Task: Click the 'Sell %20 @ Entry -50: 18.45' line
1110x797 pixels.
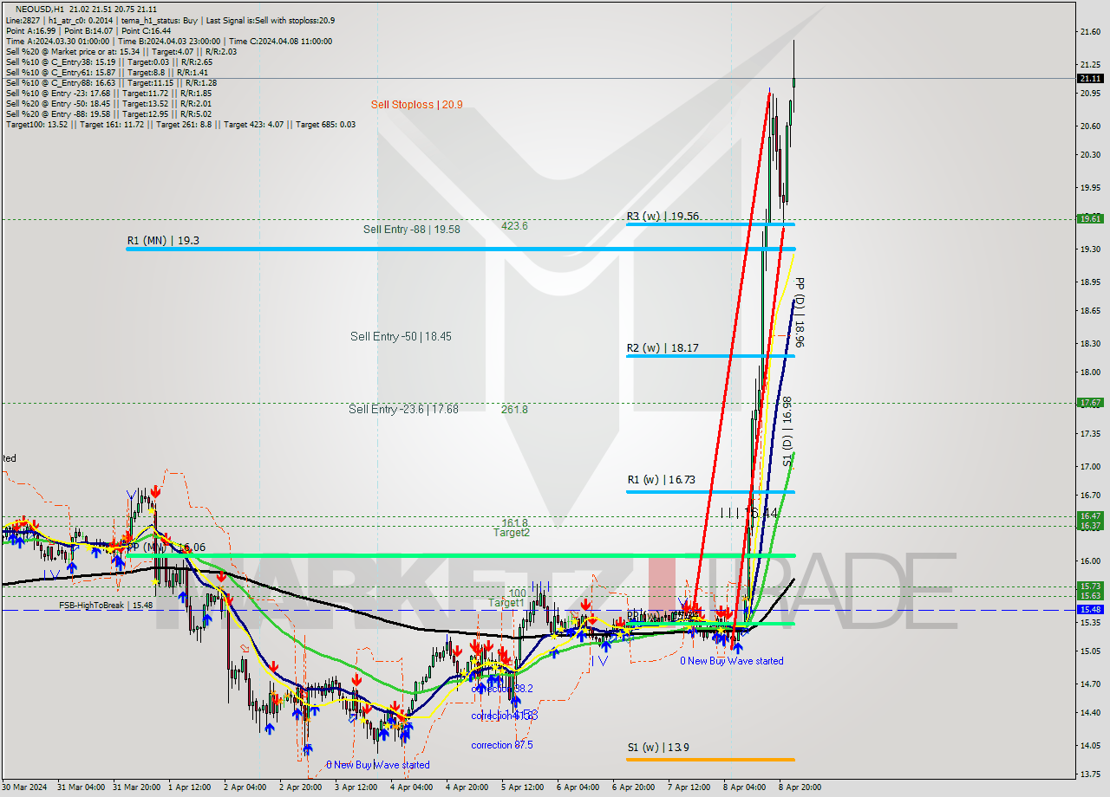Action: tap(108, 103)
